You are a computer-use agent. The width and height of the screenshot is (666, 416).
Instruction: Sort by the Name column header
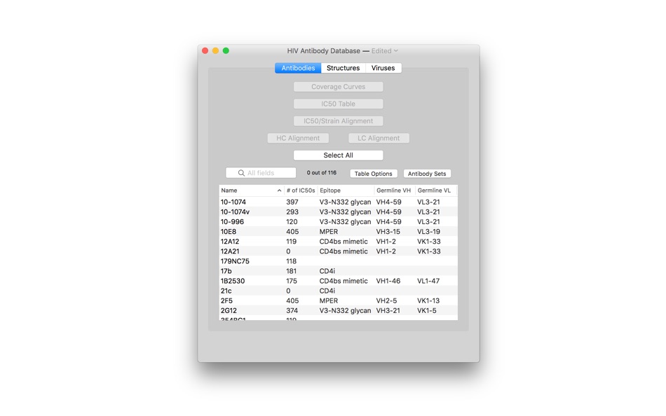tap(252, 190)
